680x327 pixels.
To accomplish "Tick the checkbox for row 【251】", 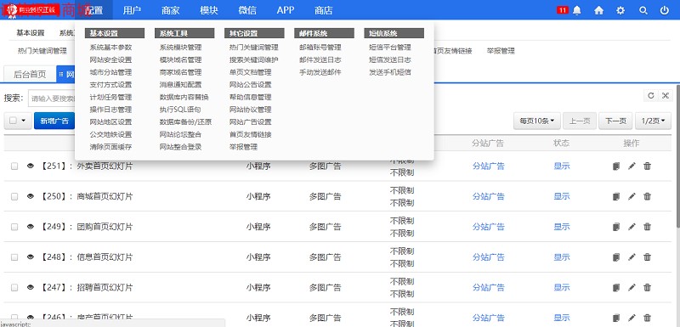I will 14,166.
